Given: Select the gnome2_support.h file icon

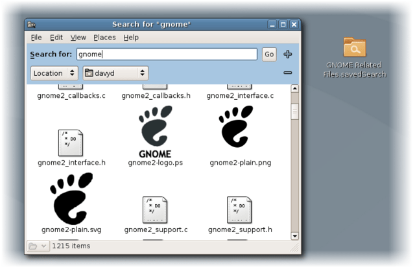Looking at the screenshot, I should (x=239, y=210).
